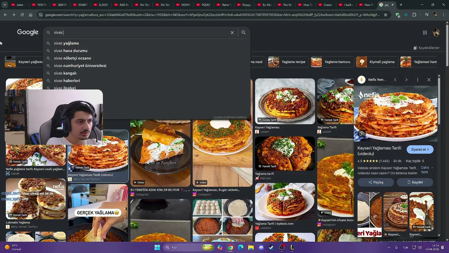
Task: Select the 'sivas yağlama' suggestion
Action: 147,43
